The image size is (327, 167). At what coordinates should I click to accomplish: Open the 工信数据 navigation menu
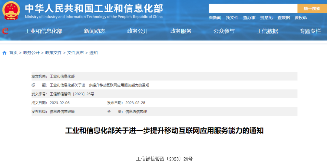[x=267, y=31]
